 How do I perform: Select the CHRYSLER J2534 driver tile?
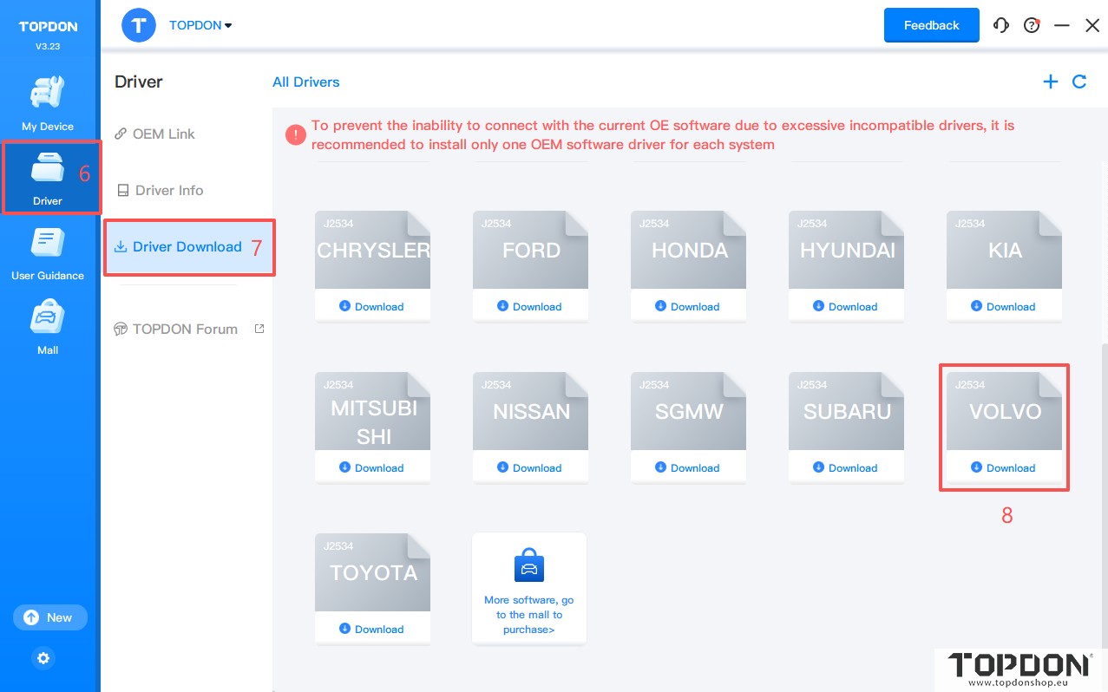point(373,250)
